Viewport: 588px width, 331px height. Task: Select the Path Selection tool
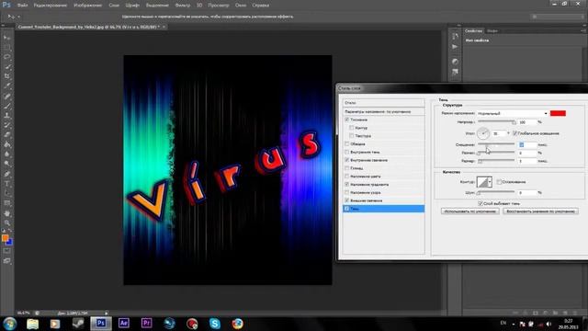7,193
